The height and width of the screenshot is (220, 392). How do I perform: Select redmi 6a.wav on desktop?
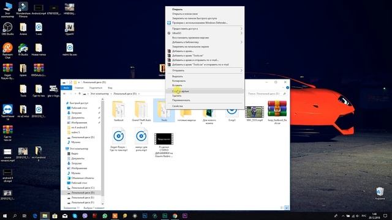click(x=69, y=49)
